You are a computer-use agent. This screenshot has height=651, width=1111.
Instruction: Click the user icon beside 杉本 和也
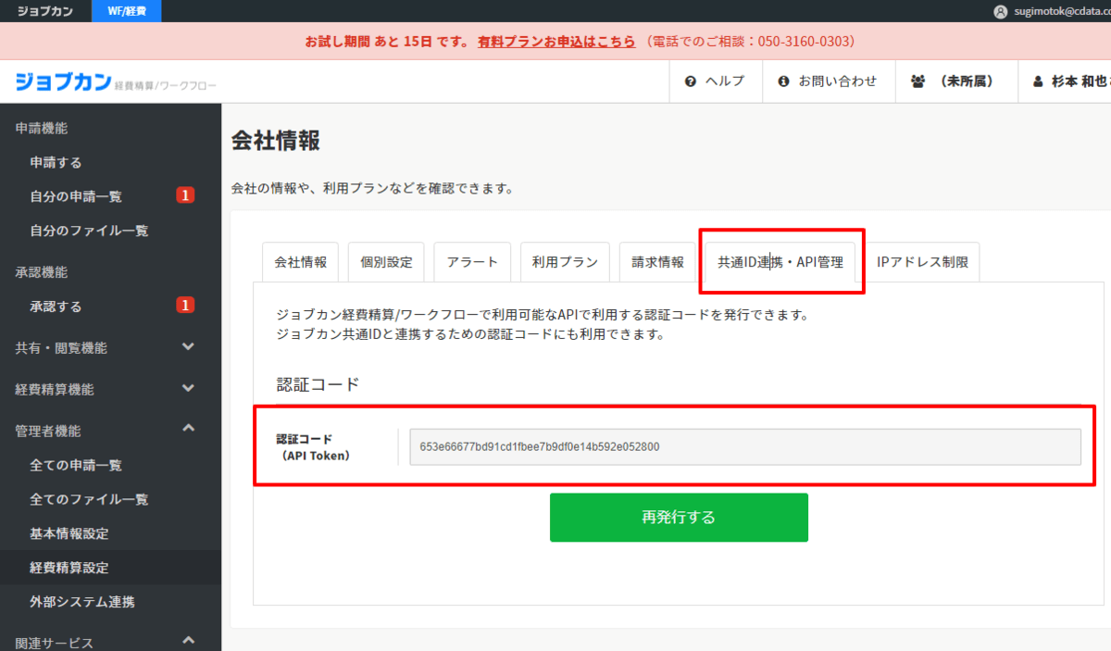[1038, 81]
